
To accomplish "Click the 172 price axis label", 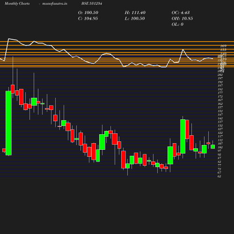I will pos(220,96).
